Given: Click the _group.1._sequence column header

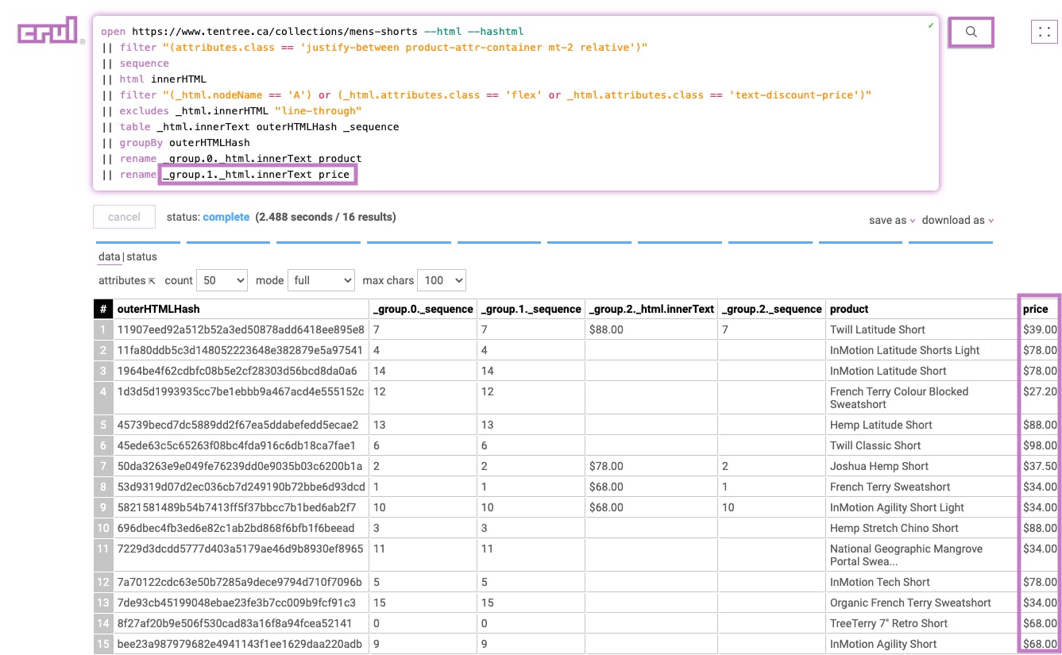Looking at the screenshot, I should pyautogui.click(x=531, y=309).
